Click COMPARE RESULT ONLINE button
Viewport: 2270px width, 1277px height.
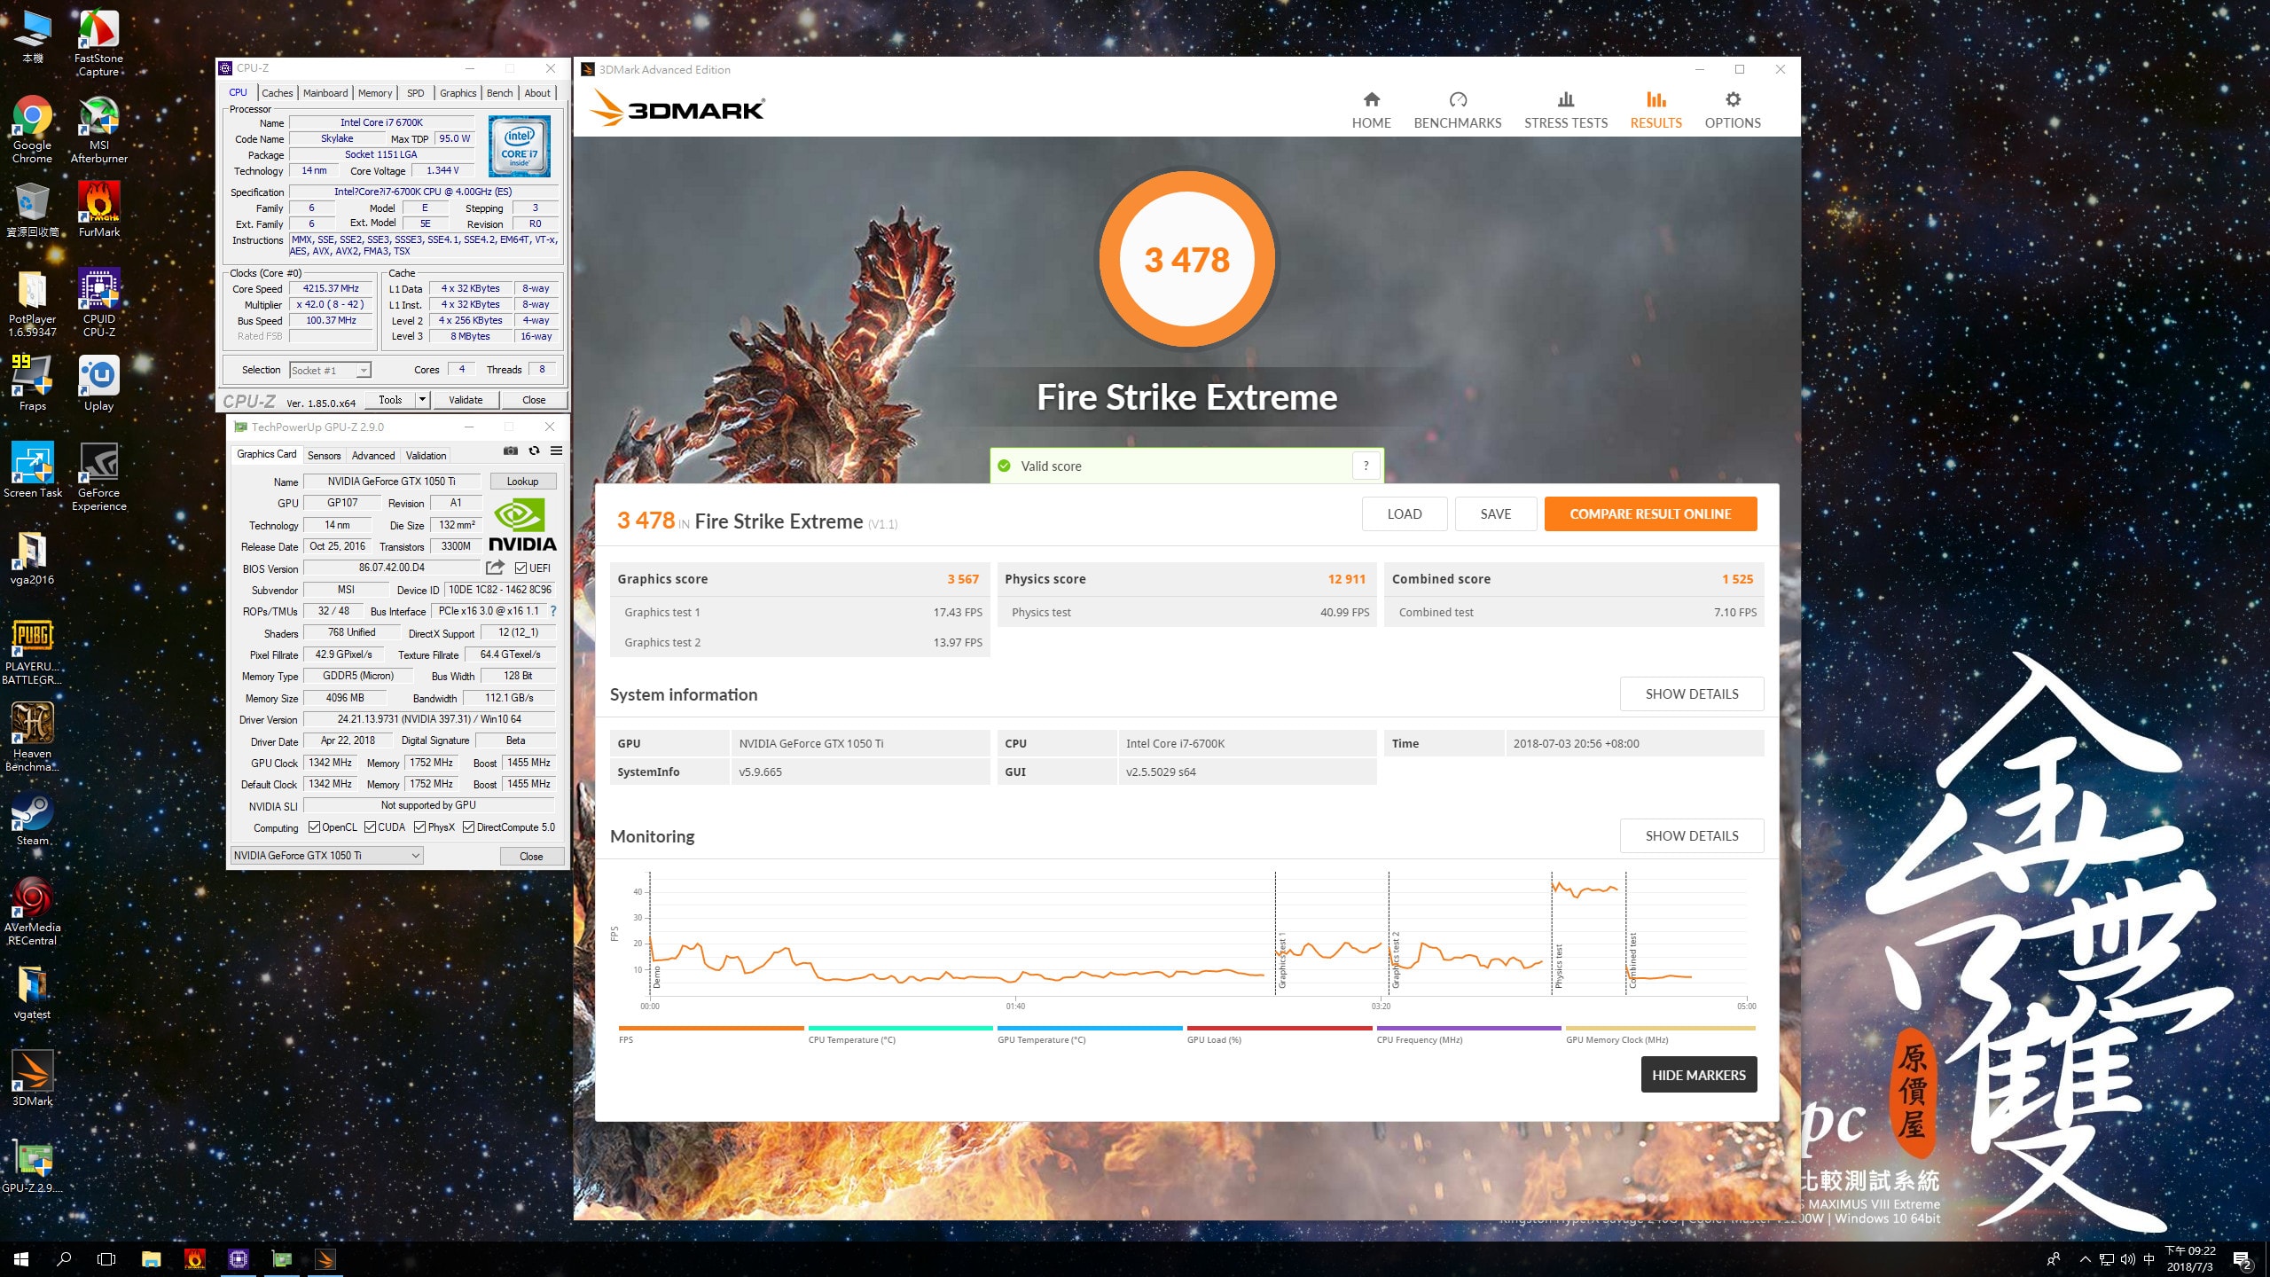pos(1650,513)
